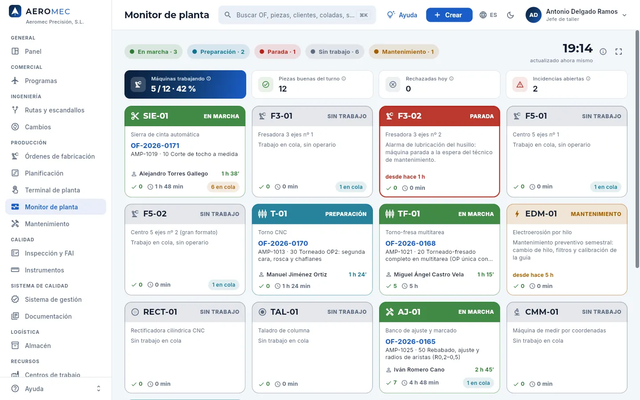This screenshot has width=640, height=400.
Task: Open the F3-02 PARADA machine card header
Action: coord(440,116)
